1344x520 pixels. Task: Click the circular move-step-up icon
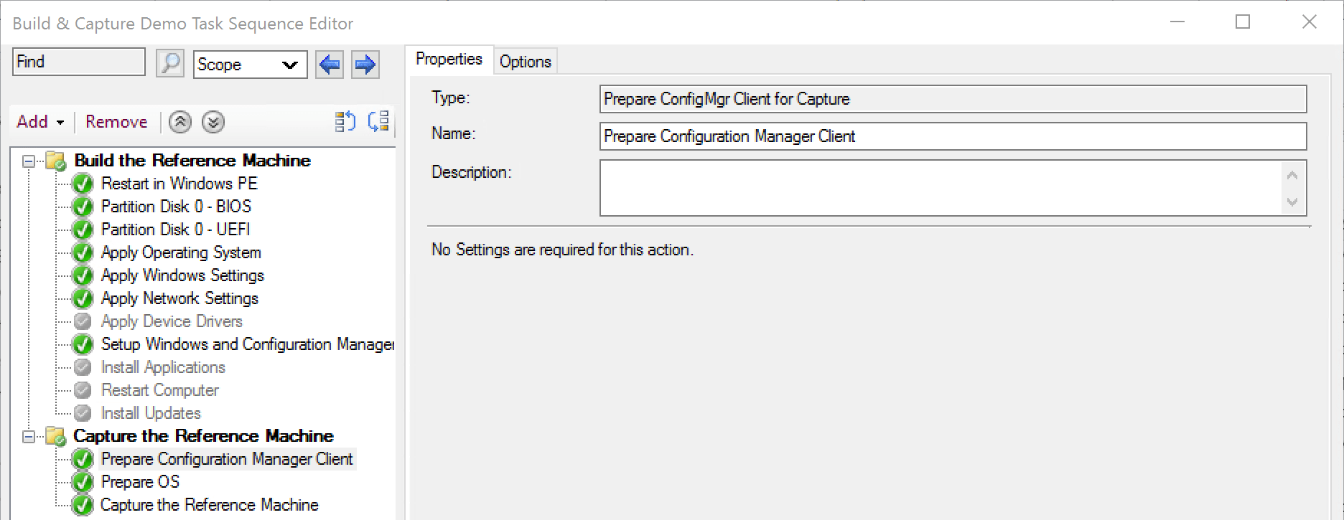click(x=179, y=122)
